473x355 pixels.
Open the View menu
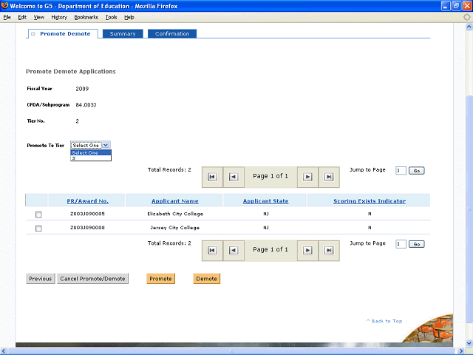click(39, 17)
